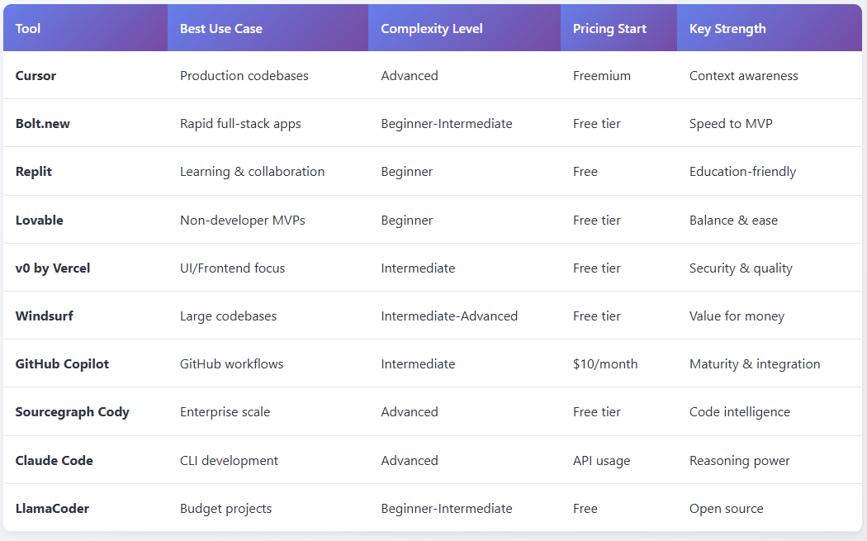Click the Windsurf tool name
The width and height of the screenshot is (867, 541).
pyautogui.click(x=45, y=316)
